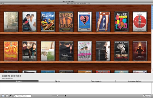Open the Recommandations tab

134,81
